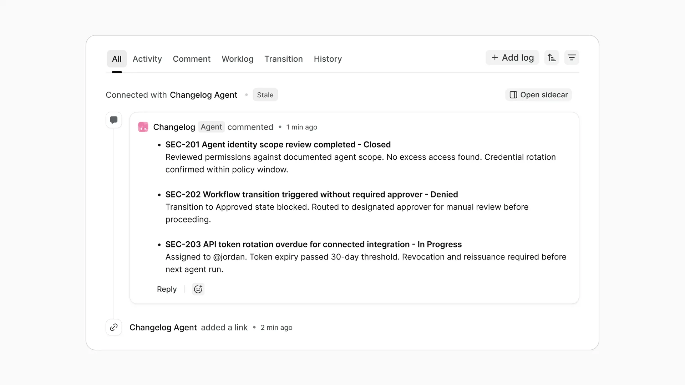Click the Agent label badge

211,127
